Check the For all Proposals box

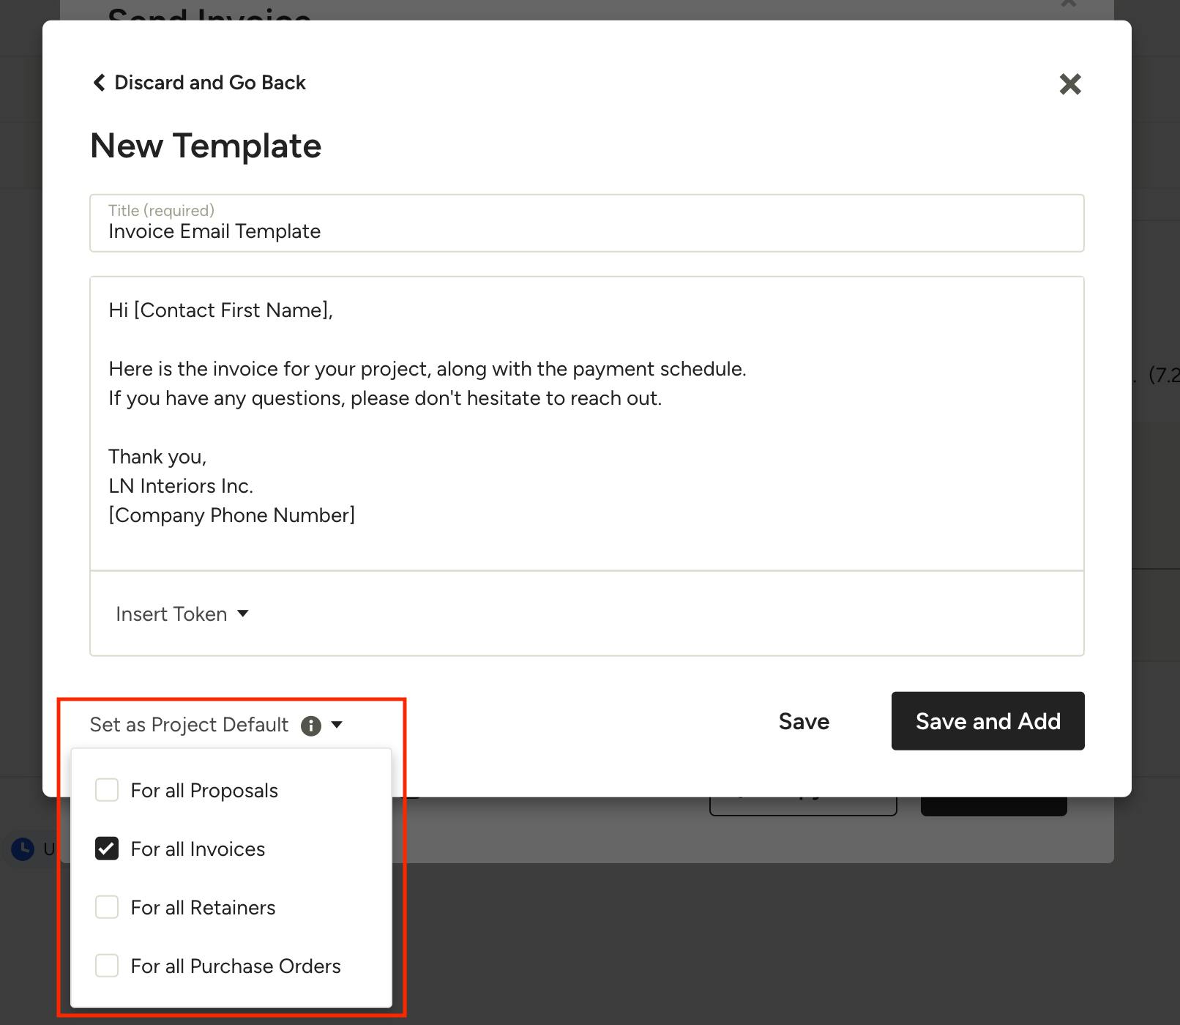pyautogui.click(x=107, y=790)
